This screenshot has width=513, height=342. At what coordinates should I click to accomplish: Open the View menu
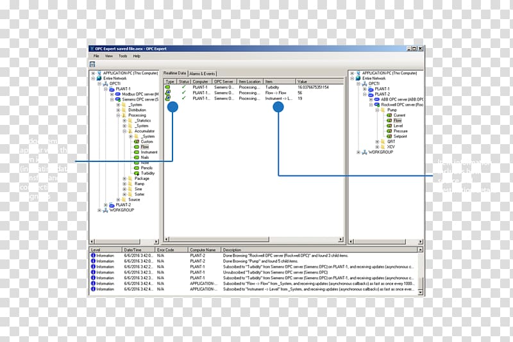pos(108,56)
